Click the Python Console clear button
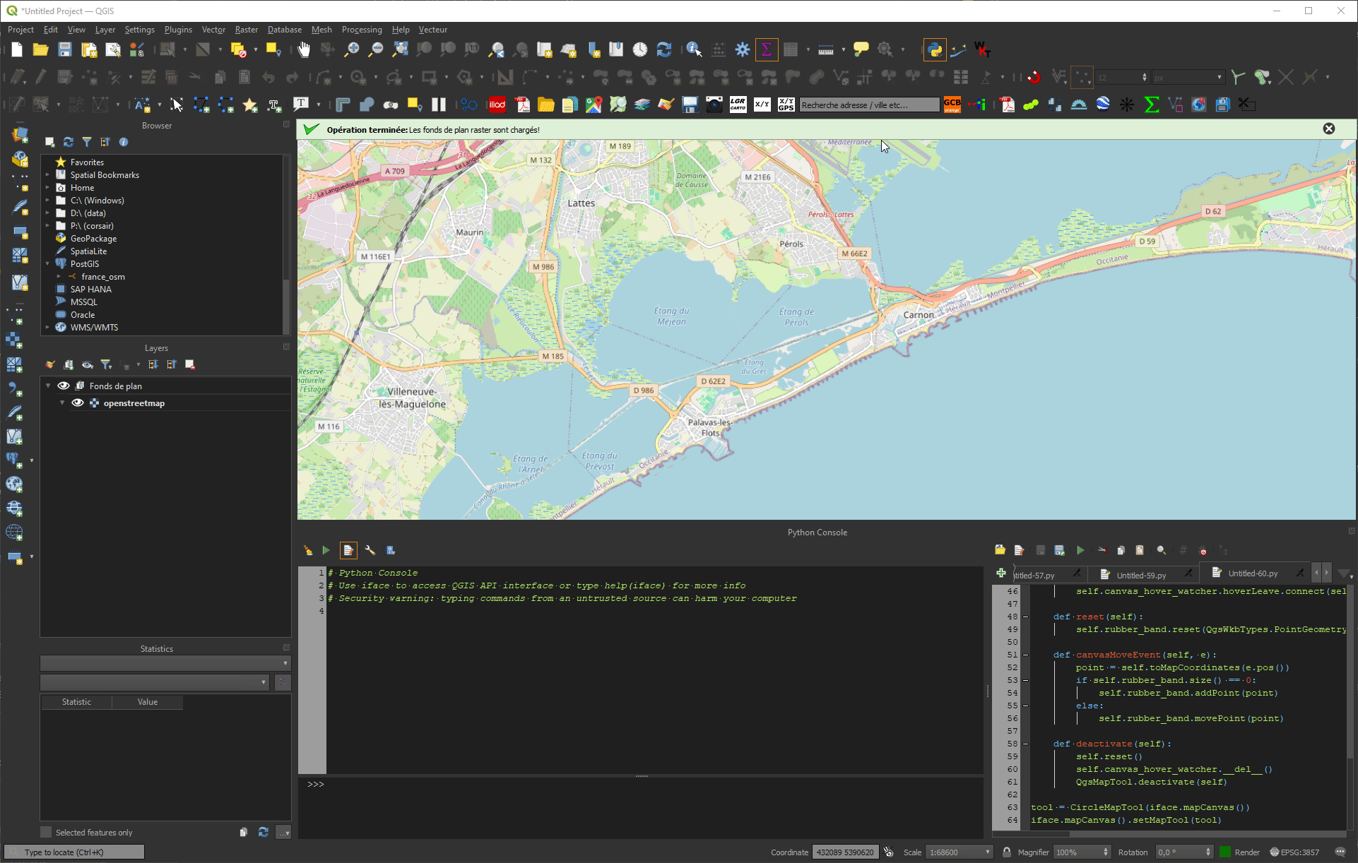 [x=308, y=549]
